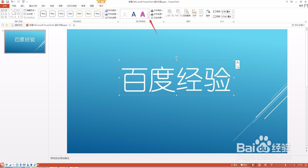
Task: Open the 形状轮廓 (Shape Outline) dropdown
Action: pos(111,14)
